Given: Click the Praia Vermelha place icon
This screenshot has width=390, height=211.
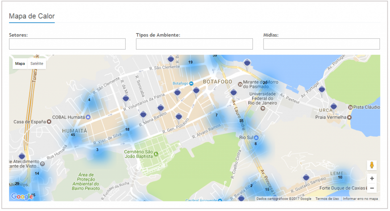Looking at the screenshot, I should pos(350,117).
